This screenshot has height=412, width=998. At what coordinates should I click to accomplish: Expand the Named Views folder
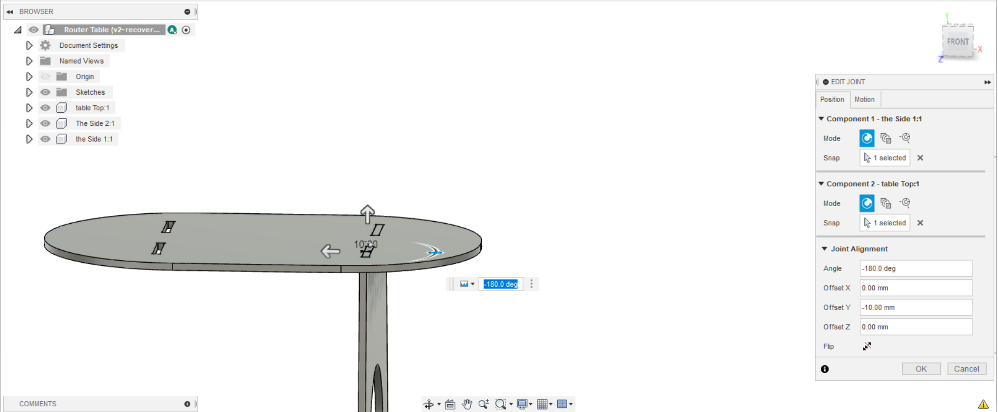29,61
